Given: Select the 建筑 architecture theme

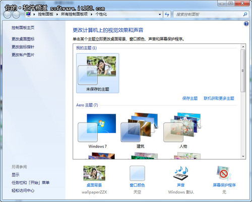Looking at the screenshot, I should 141,131.
